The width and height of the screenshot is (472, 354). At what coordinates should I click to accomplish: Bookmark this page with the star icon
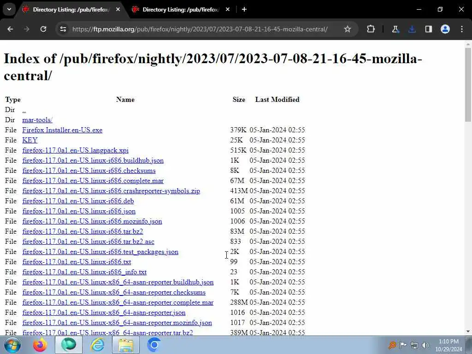pos(348,29)
